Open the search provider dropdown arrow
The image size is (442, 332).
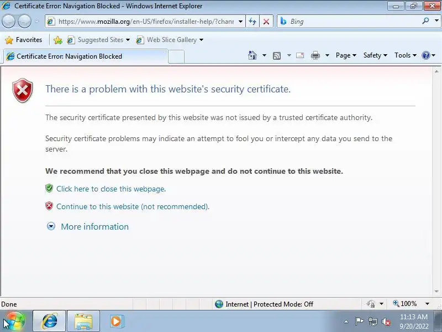point(436,20)
